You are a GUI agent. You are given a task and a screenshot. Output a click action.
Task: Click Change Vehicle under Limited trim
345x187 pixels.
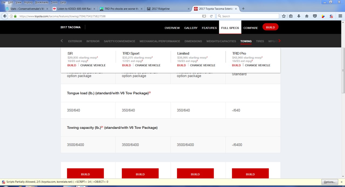pyautogui.click(x=203, y=65)
